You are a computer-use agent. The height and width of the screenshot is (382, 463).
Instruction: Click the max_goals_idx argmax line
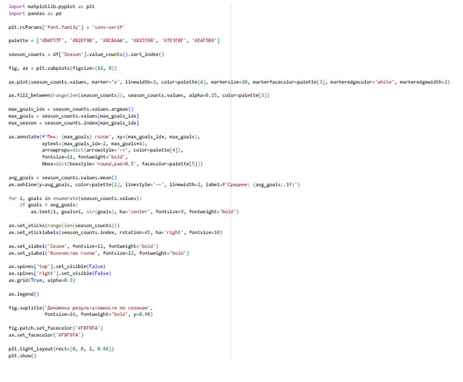tap(71, 109)
